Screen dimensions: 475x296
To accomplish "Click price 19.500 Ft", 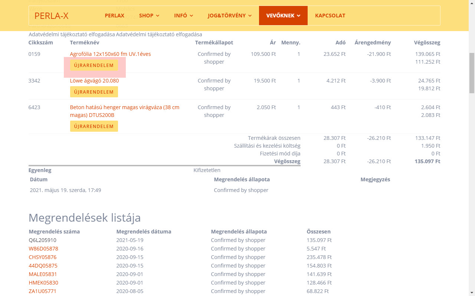I will tap(265, 81).
